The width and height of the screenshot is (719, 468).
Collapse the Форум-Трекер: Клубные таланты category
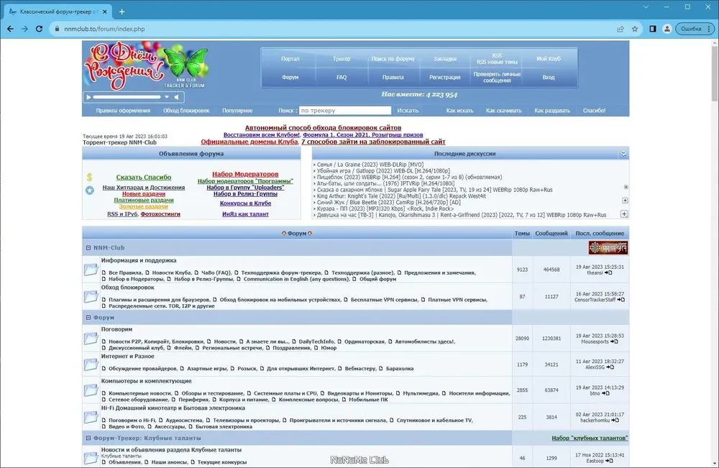coord(88,438)
